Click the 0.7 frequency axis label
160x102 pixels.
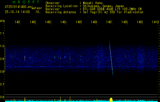coord(2,84)
